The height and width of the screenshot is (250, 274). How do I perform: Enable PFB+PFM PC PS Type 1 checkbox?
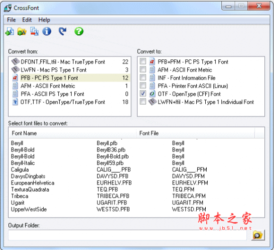[143, 61]
